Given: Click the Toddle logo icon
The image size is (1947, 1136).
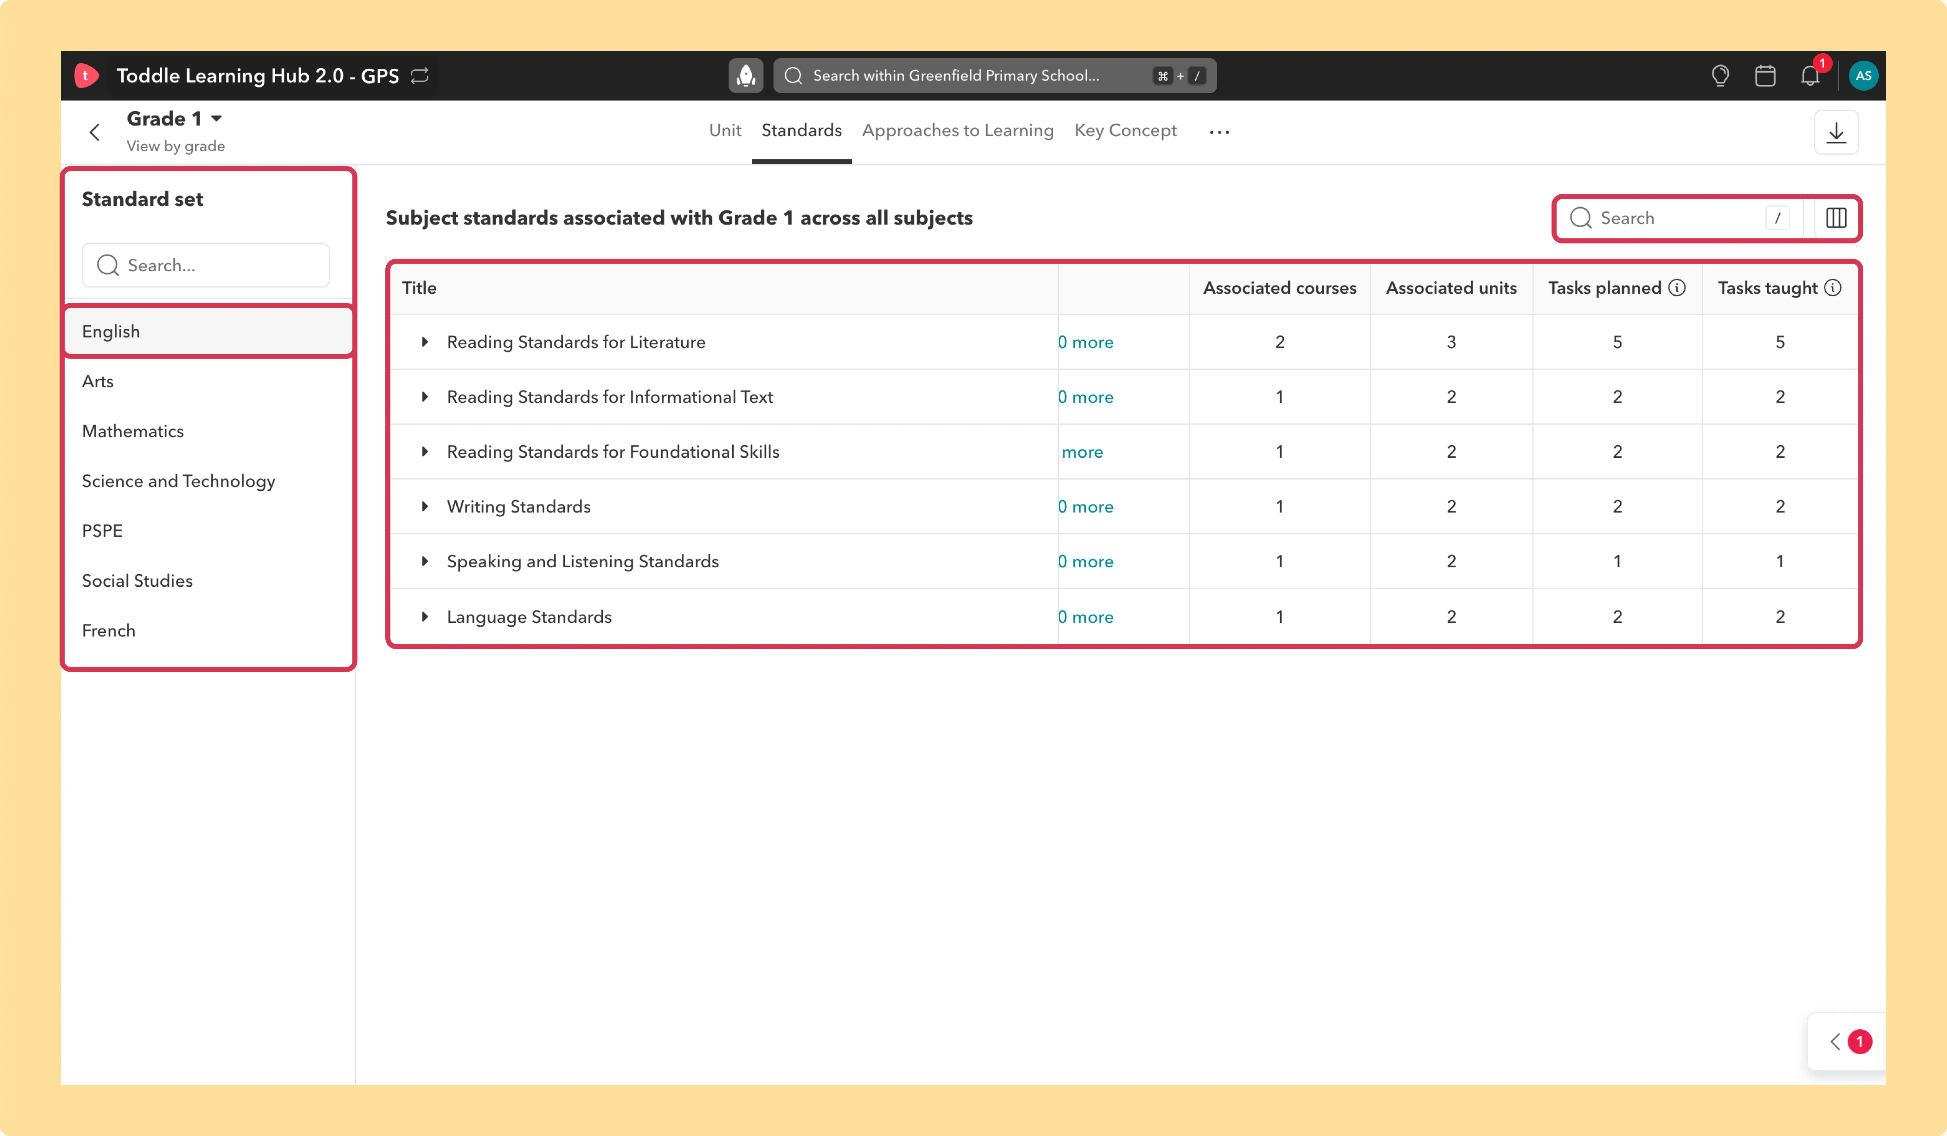Looking at the screenshot, I should [x=86, y=76].
